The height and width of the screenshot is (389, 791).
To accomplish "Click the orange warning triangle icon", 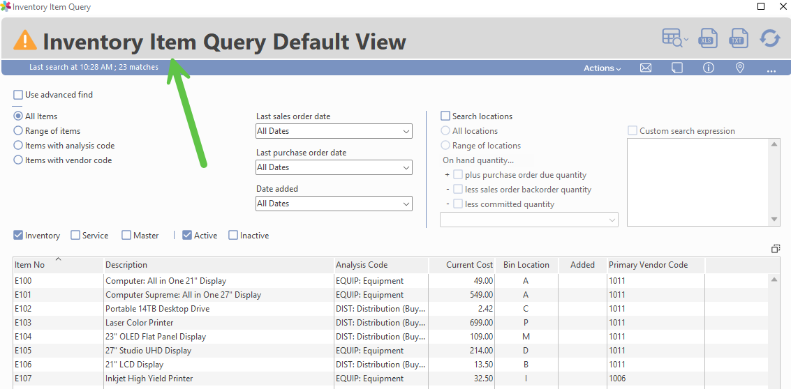I will point(25,40).
